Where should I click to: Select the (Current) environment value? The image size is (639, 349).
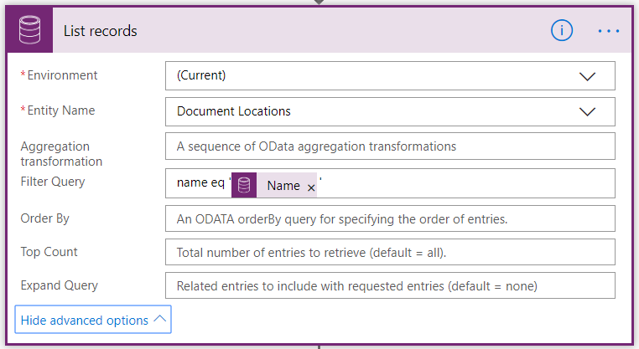[x=201, y=75]
